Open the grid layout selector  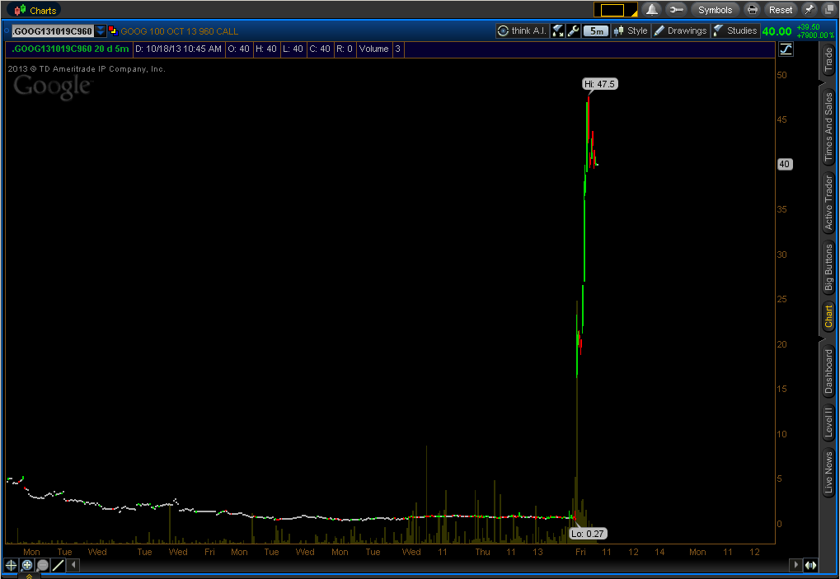(x=616, y=10)
